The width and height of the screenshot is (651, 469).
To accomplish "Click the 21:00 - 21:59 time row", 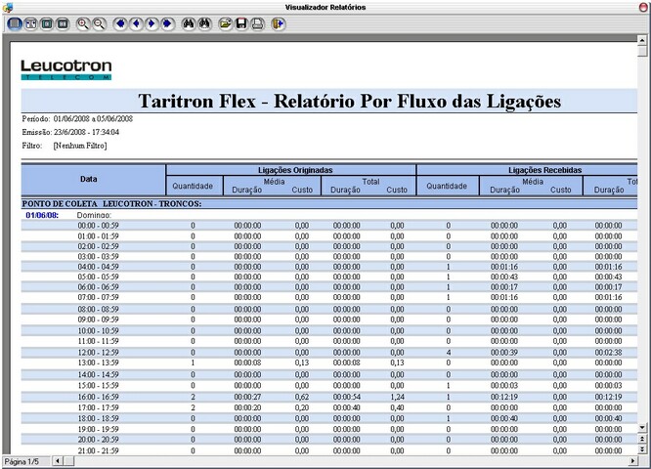I will [x=329, y=450].
